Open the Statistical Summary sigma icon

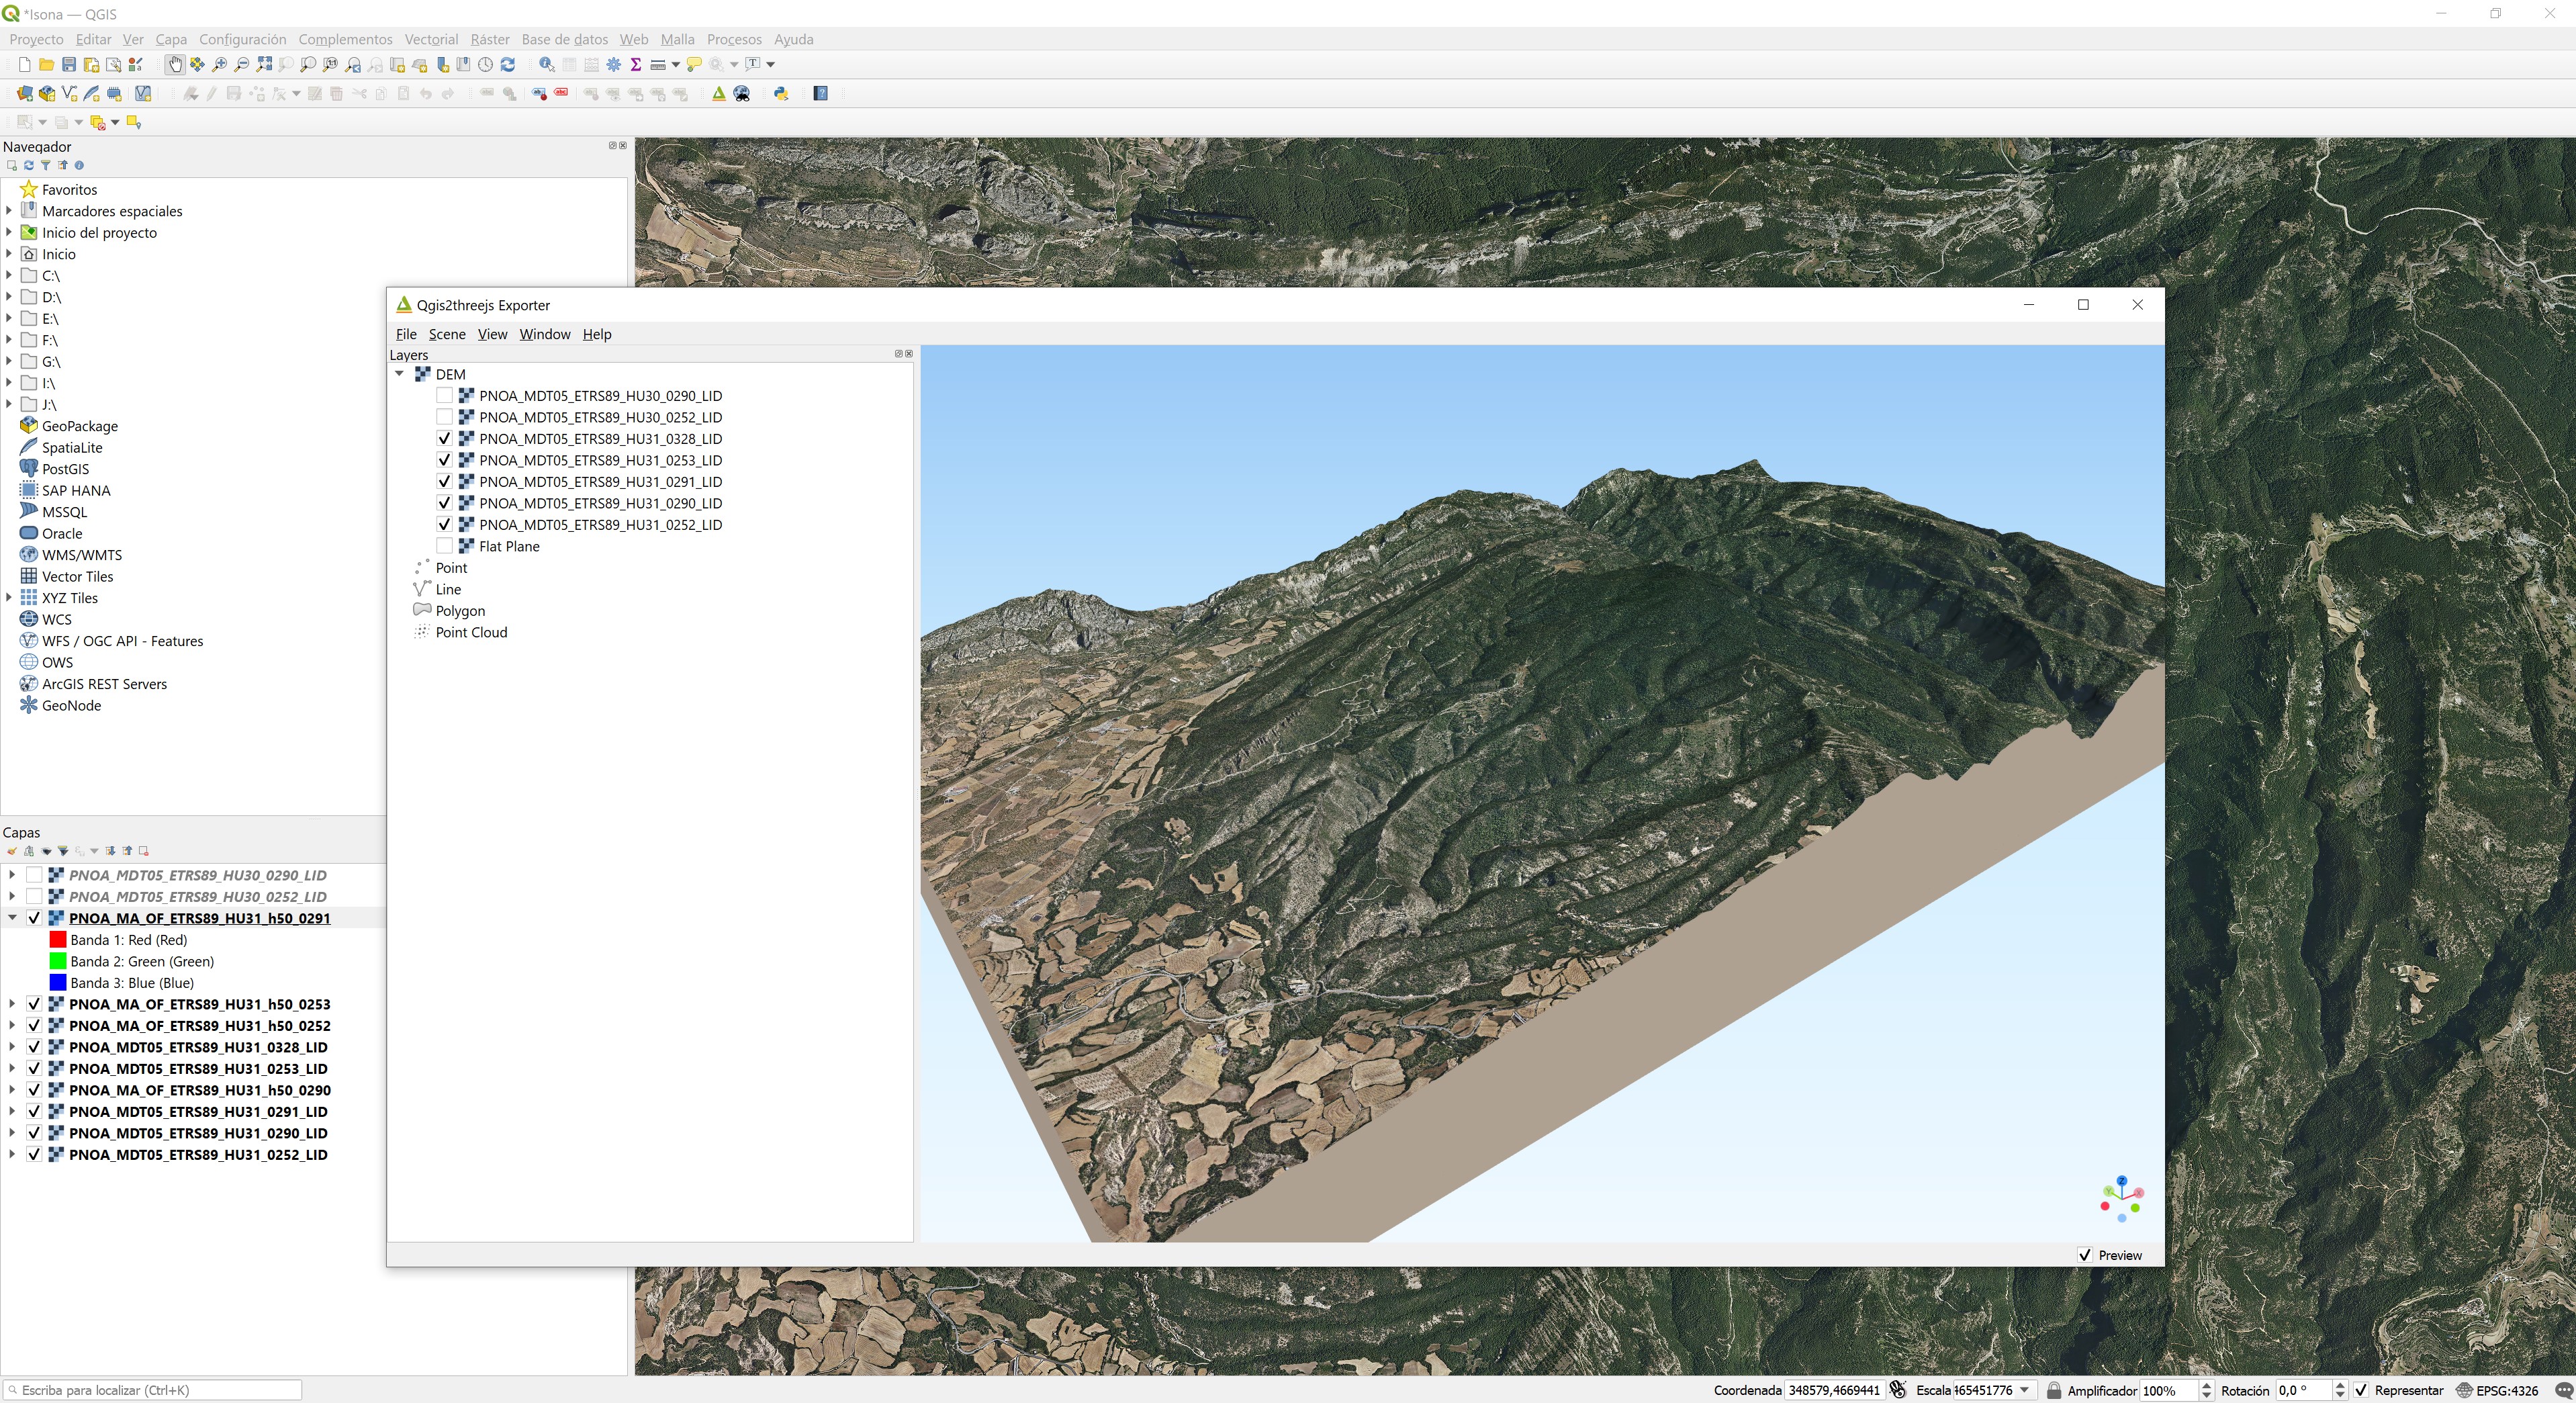(635, 64)
